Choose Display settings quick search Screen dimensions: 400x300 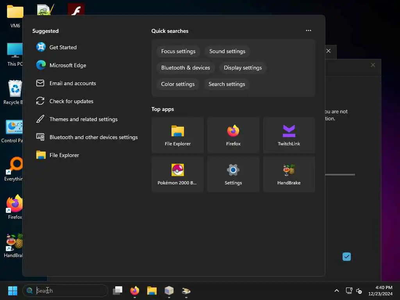(243, 68)
